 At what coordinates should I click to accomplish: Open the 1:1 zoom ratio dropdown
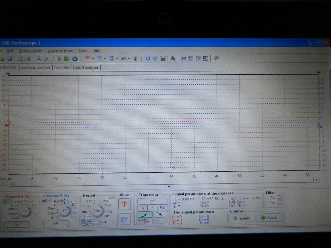click(x=113, y=222)
